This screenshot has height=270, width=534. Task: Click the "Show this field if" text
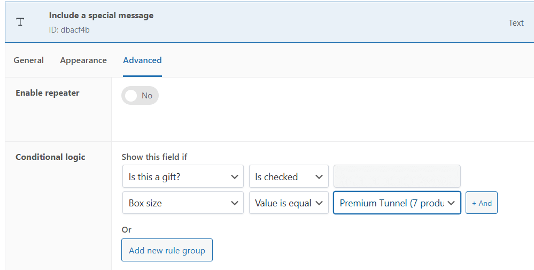click(x=154, y=157)
